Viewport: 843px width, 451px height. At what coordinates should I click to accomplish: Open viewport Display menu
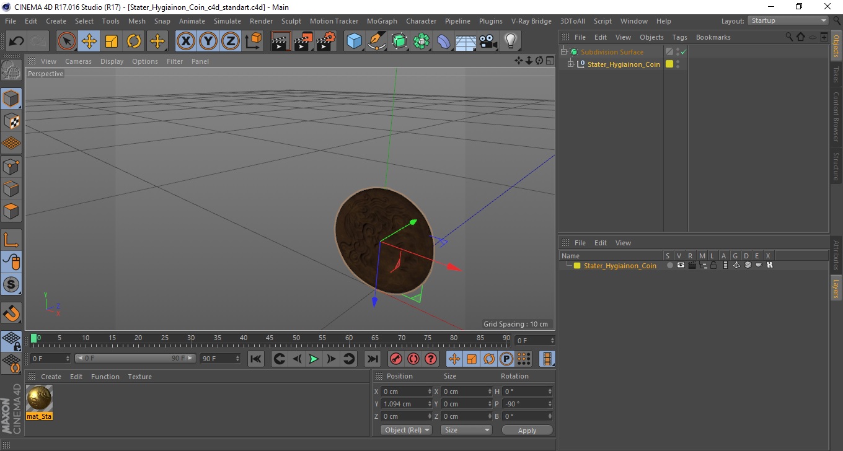(112, 61)
